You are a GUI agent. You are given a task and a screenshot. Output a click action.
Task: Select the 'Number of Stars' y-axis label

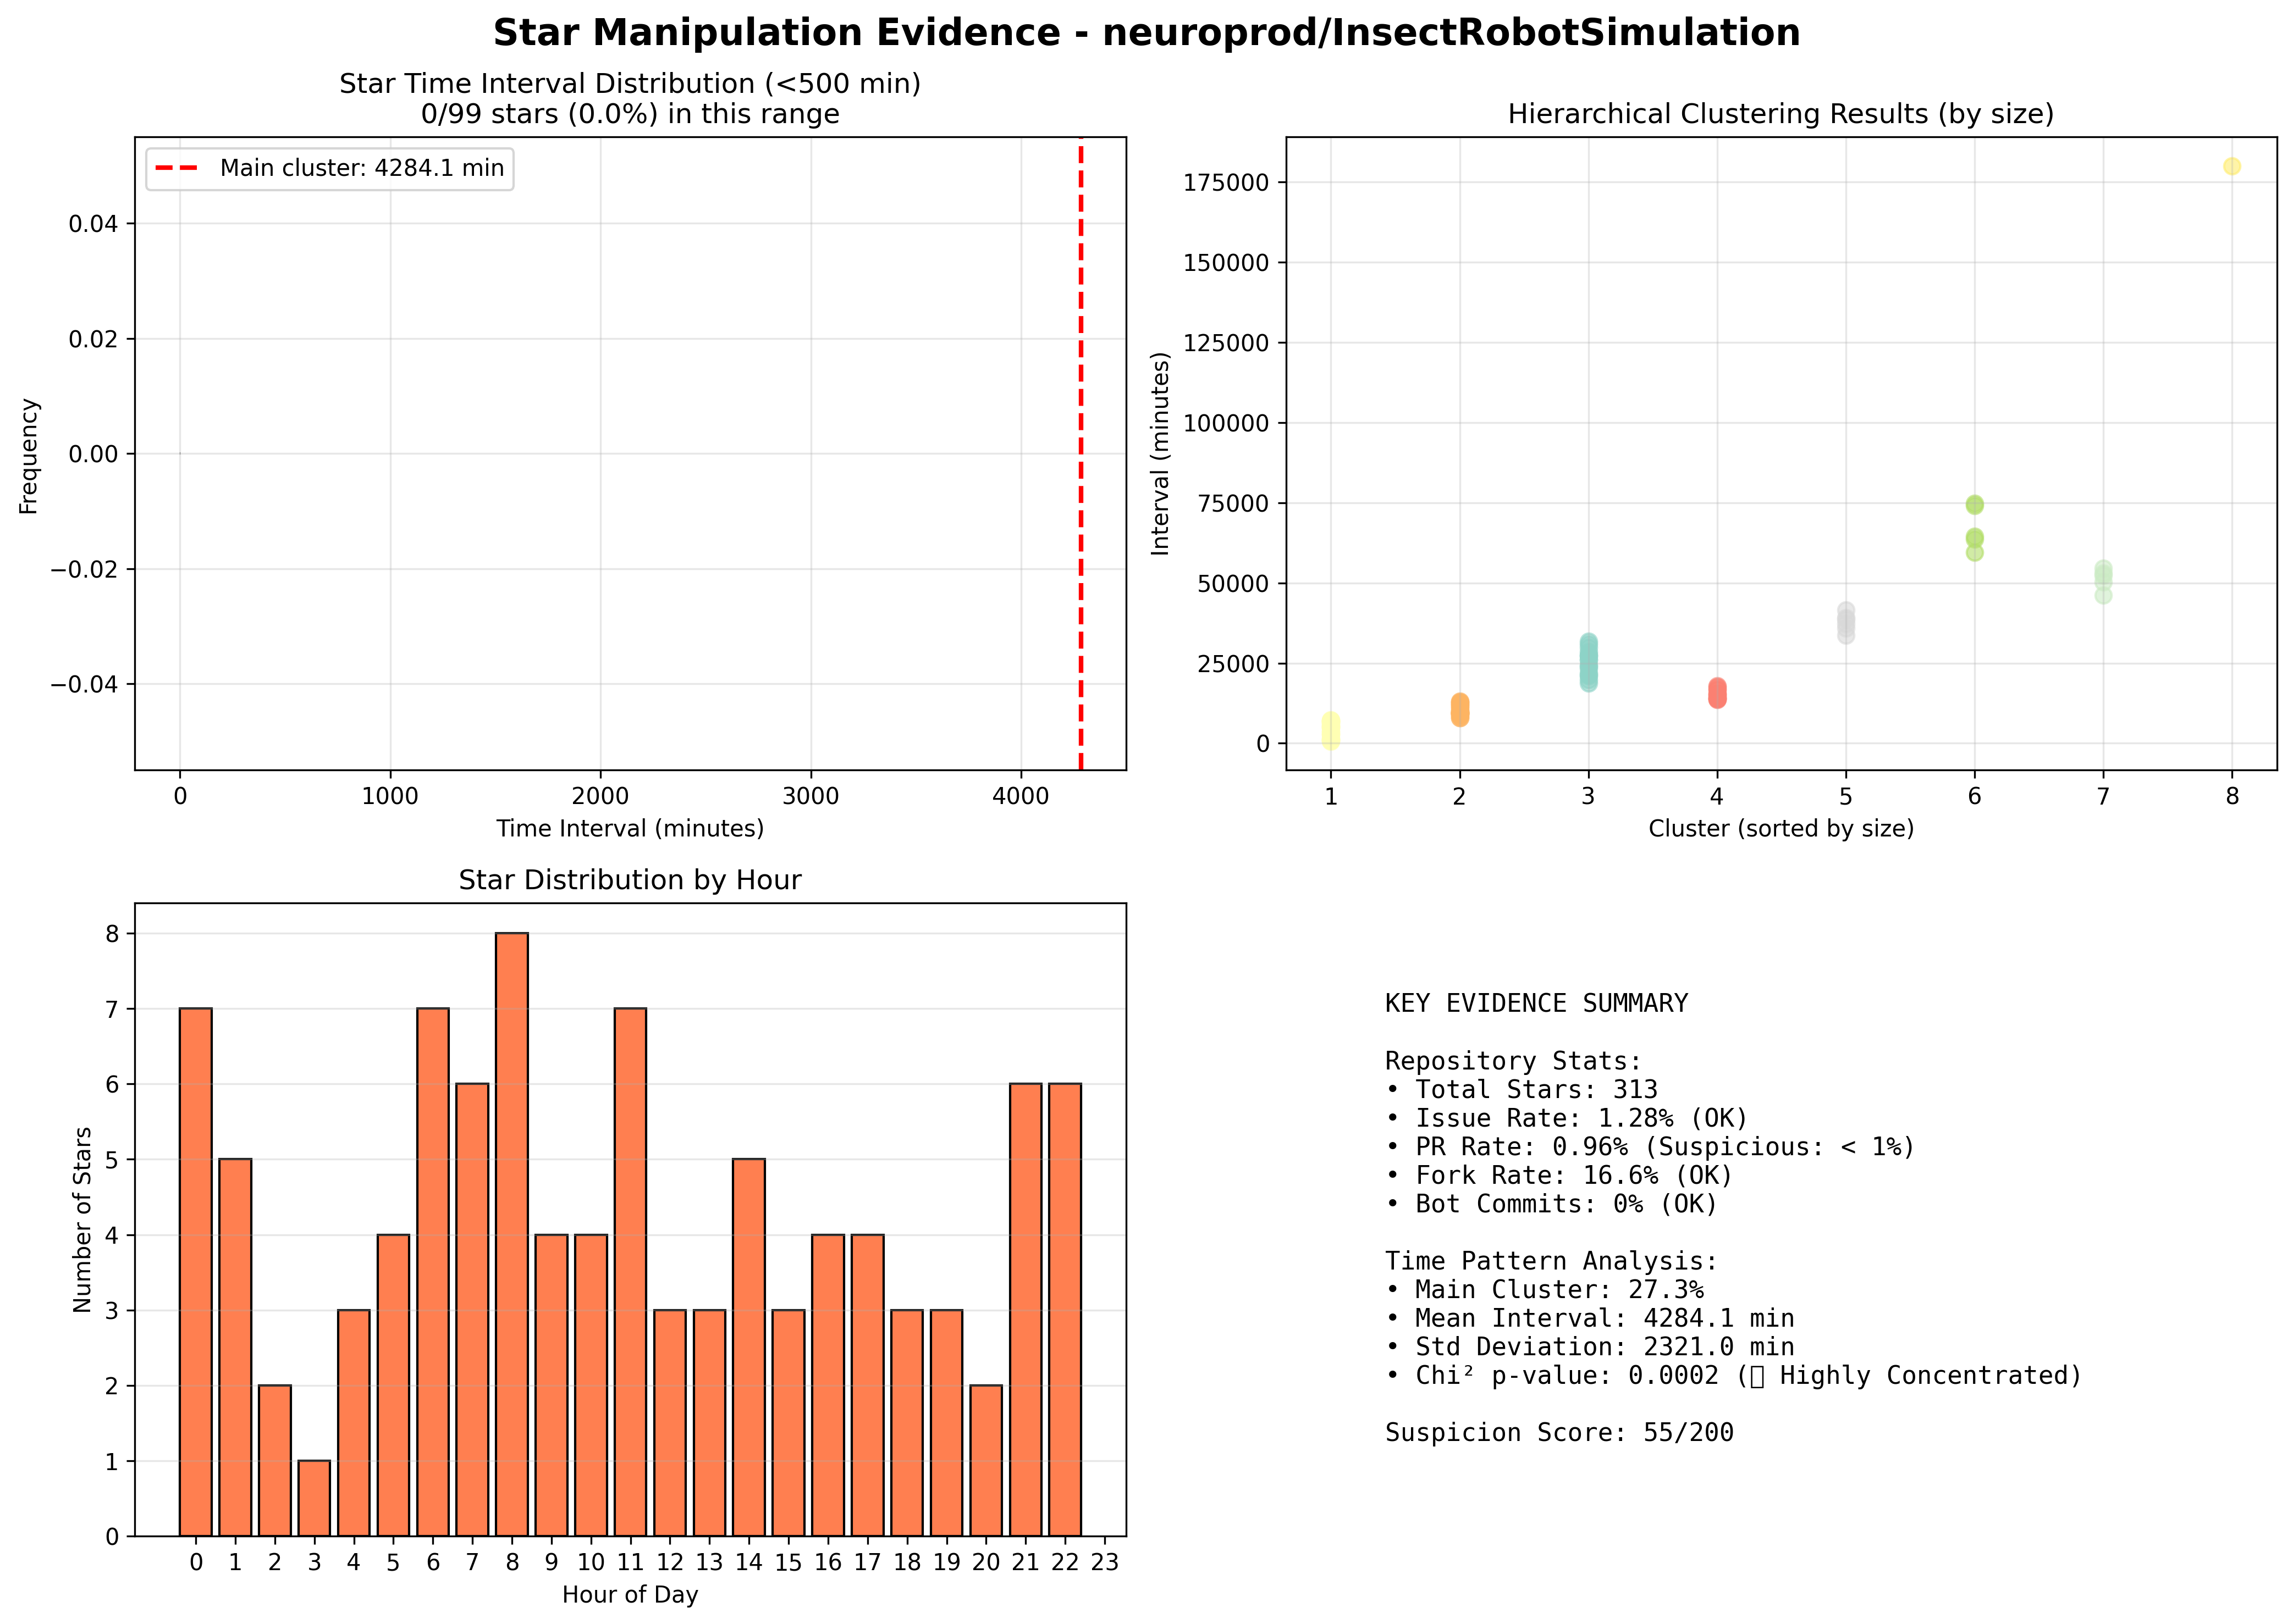(x=82, y=1219)
